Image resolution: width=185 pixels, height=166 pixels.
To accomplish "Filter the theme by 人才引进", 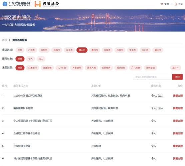I will click(x=62, y=68).
